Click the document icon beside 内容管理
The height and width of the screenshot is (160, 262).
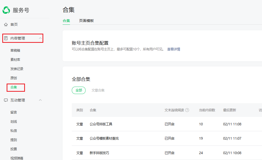pos(6,38)
